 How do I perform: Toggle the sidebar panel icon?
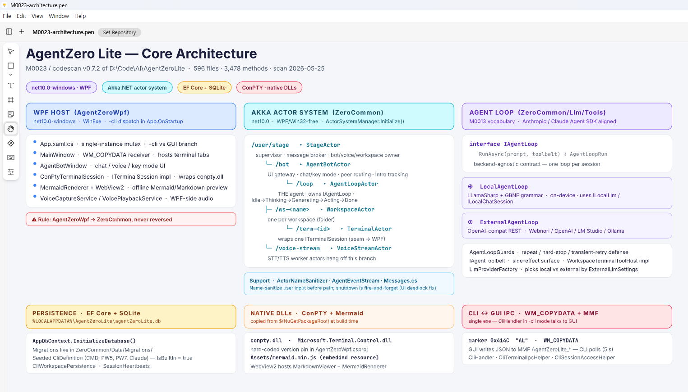point(9,32)
